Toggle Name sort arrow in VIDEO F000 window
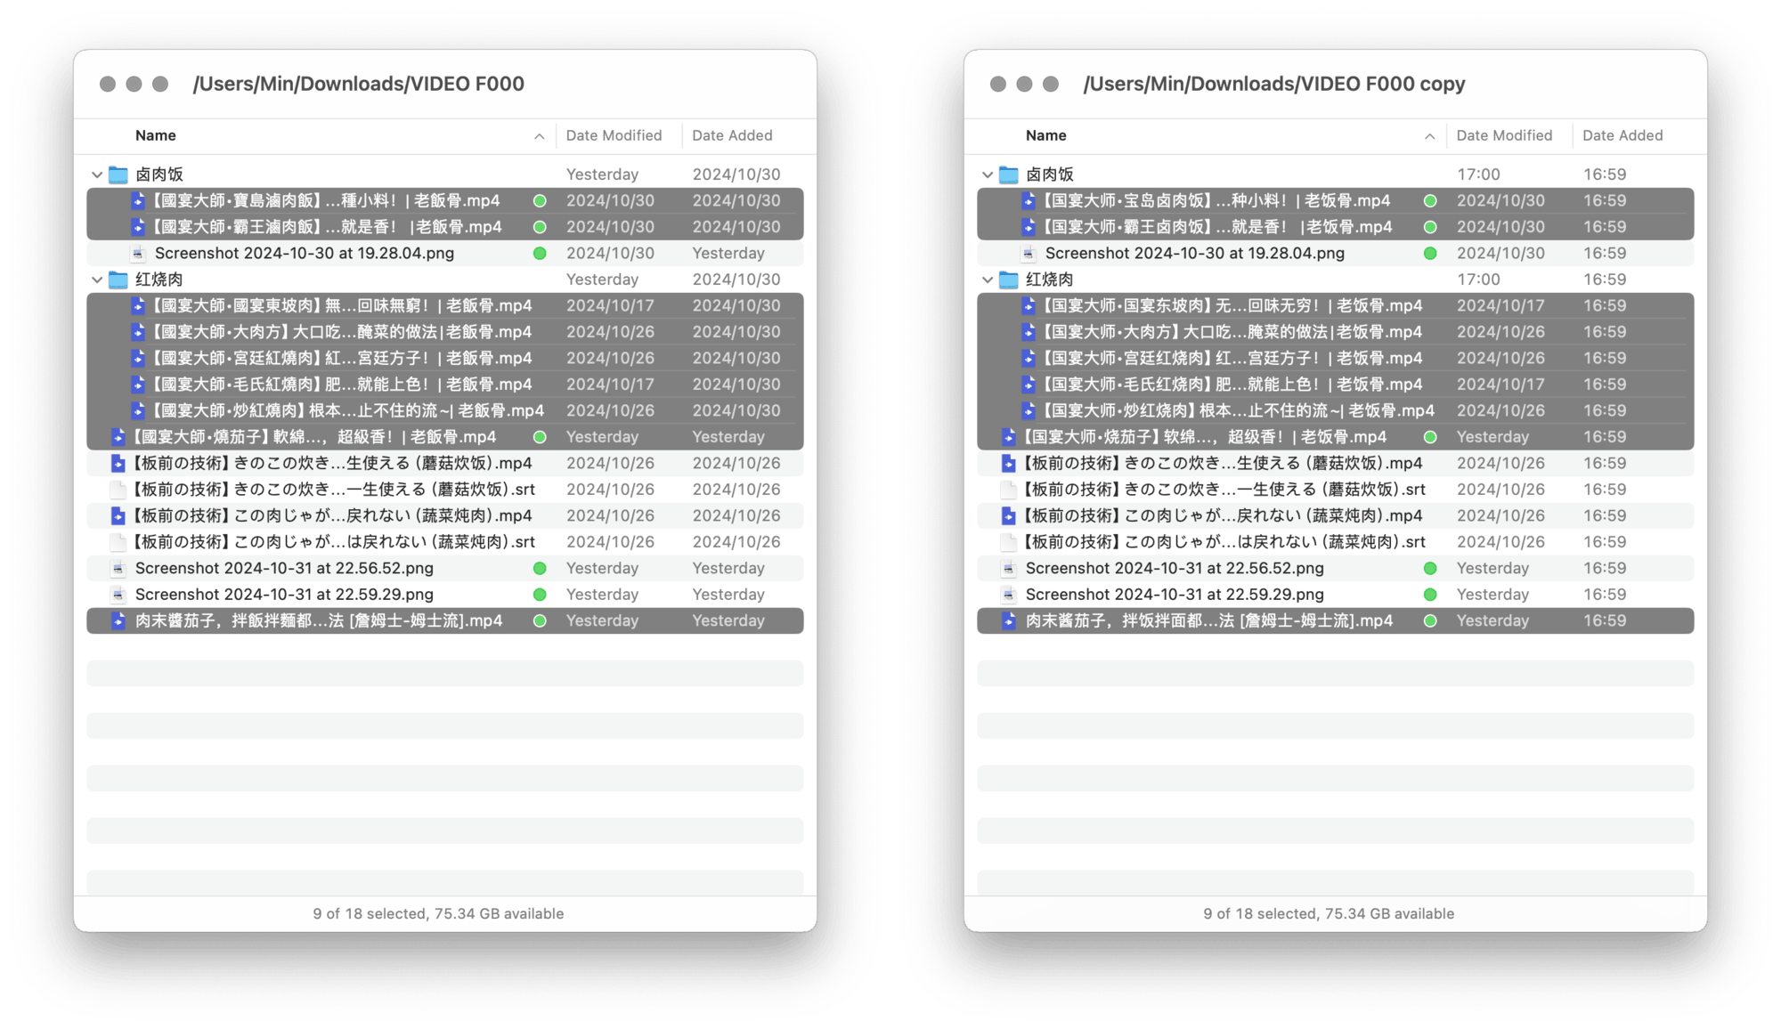Viewport: 1781px width, 1029px height. pyautogui.click(x=539, y=136)
